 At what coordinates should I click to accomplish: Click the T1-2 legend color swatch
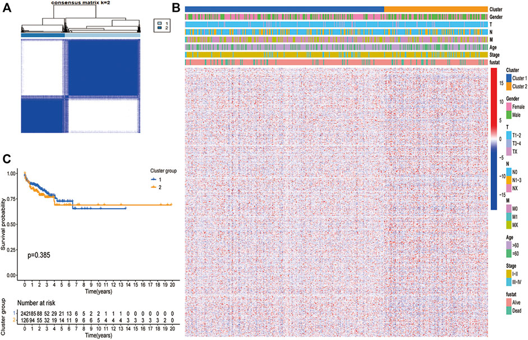point(508,135)
